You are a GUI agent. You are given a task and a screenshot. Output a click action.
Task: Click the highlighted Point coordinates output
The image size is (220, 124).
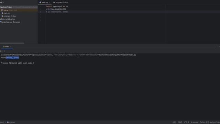pyautogui.click(x=12, y=58)
